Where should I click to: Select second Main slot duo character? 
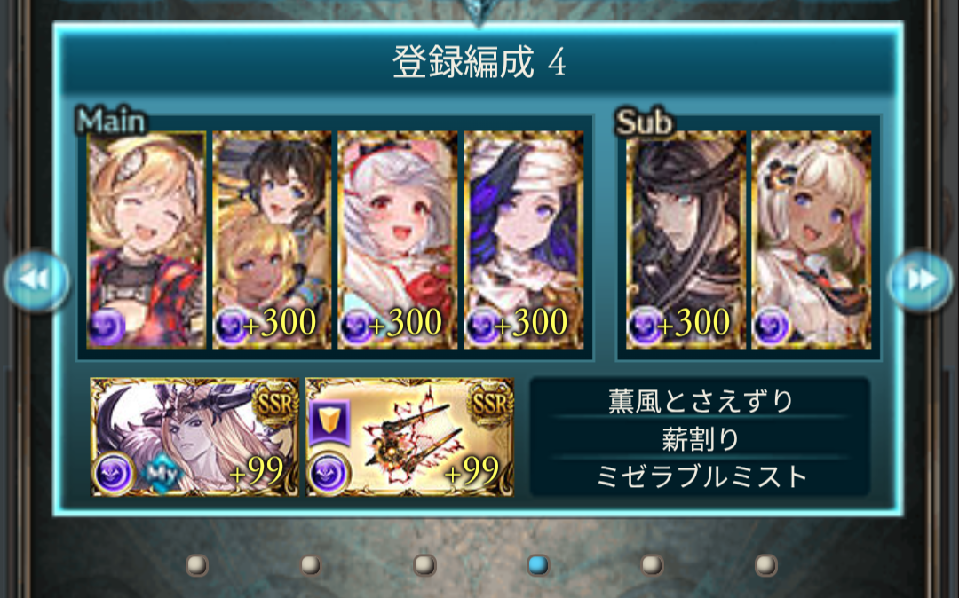(x=273, y=240)
